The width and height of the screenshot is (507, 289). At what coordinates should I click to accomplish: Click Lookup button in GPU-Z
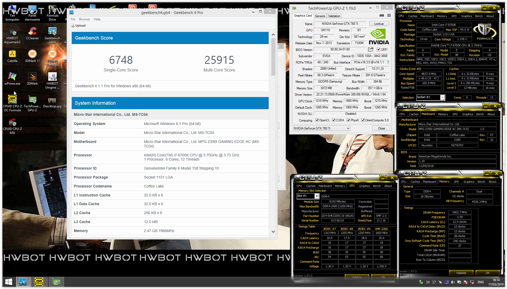pyautogui.click(x=379, y=24)
